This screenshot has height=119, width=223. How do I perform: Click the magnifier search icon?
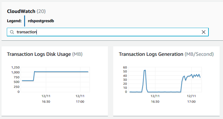click(12, 32)
